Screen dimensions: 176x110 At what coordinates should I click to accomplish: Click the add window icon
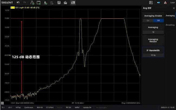pos(39,2)
